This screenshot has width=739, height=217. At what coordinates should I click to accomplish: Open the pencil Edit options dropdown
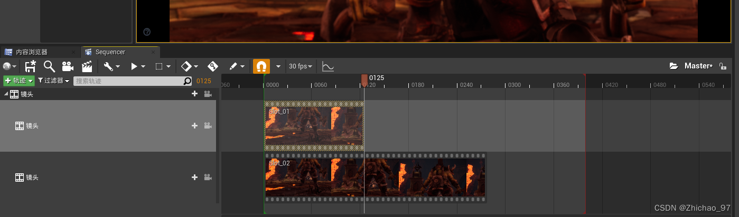[x=237, y=66]
